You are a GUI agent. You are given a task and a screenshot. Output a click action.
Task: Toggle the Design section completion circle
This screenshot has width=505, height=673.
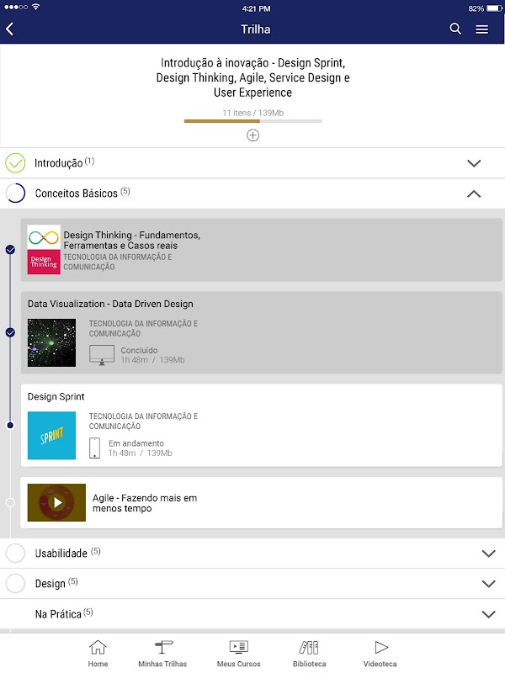tap(15, 583)
